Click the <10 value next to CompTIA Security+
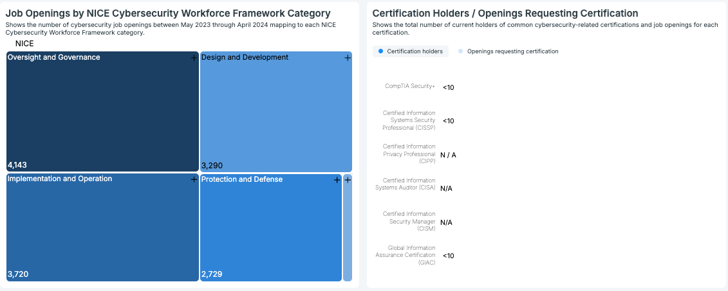This screenshot has height=291, width=728. 448,87
